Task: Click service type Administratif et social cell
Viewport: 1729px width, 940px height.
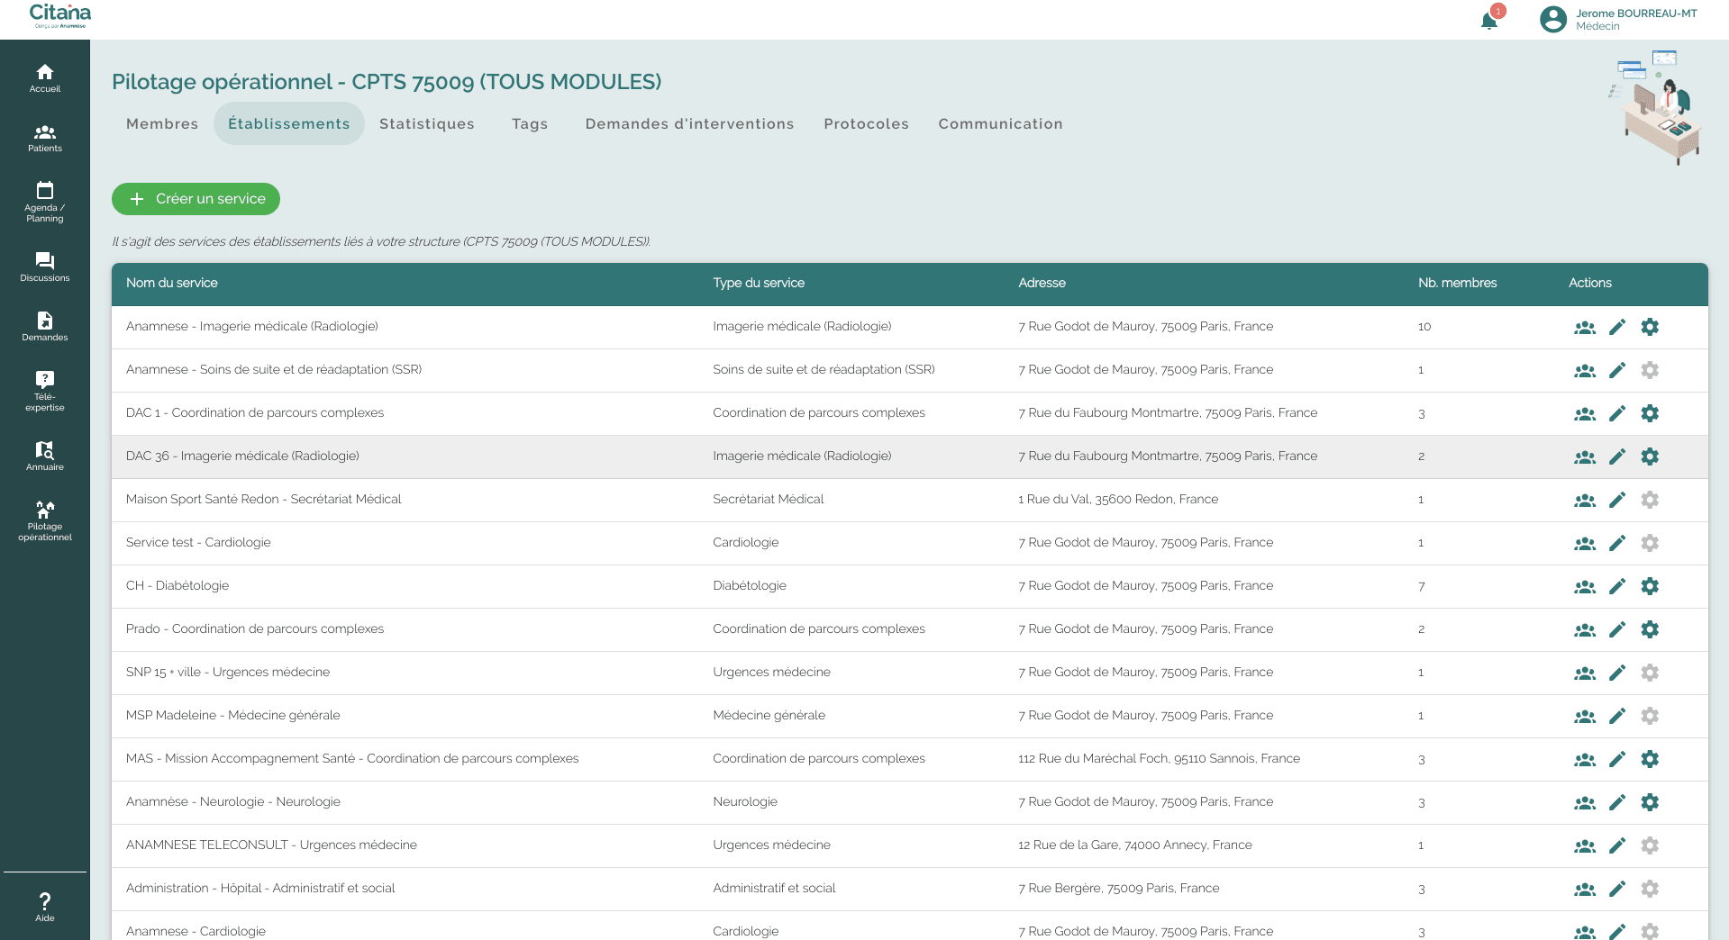Action: click(774, 888)
